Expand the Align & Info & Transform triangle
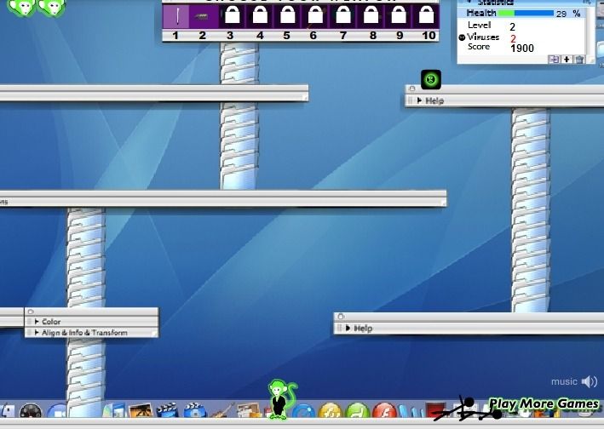This screenshot has width=604, height=429. 37,333
